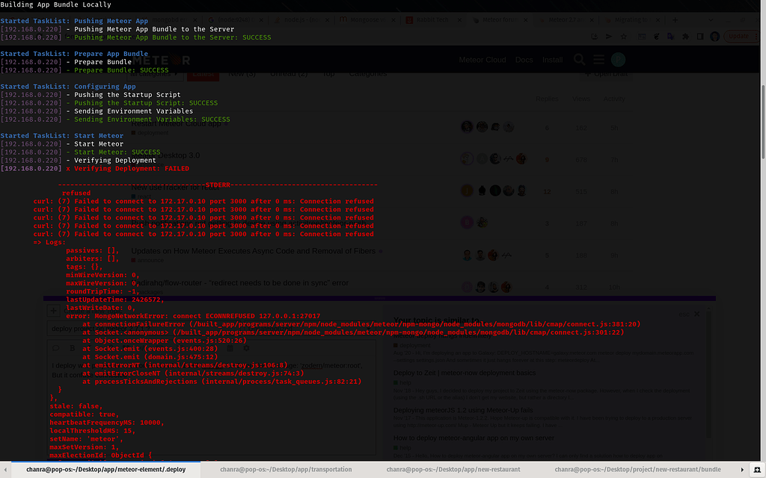The width and height of the screenshot is (766, 478).
Task: Bookmark this page using the star icon
Action: coord(624,36)
